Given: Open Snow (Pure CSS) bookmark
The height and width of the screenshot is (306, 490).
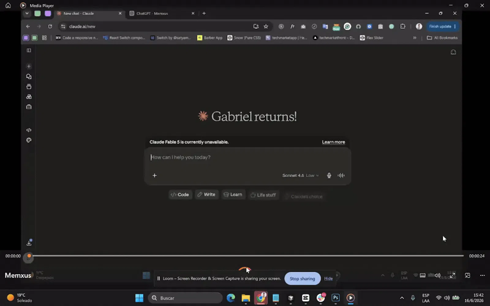Looking at the screenshot, I should [x=244, y=38].
